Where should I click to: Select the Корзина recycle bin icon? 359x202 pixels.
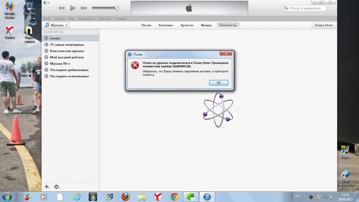point(29,9)
